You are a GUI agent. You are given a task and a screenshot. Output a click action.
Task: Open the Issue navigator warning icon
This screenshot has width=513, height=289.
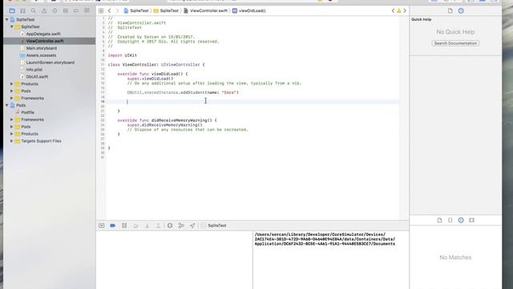(x=44, y=10)
